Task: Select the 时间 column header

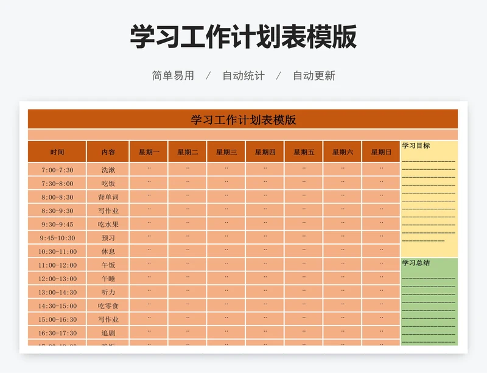Action: [x=57, y=152]
